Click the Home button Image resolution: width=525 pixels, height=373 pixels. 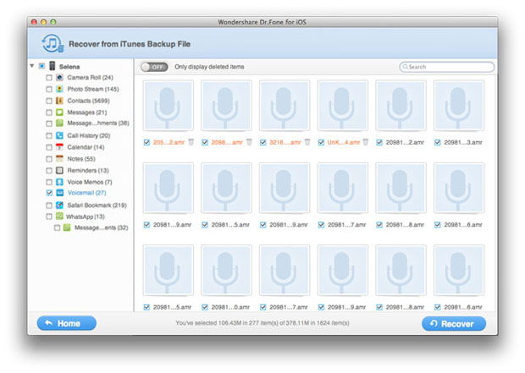coord(67,323)
